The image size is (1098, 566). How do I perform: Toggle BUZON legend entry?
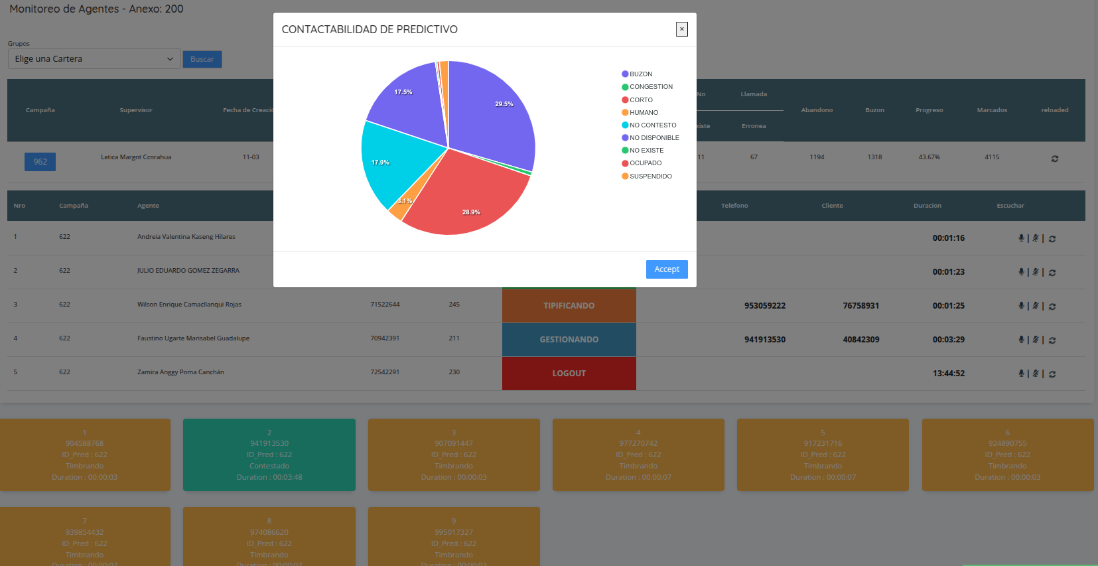(637, 74)
